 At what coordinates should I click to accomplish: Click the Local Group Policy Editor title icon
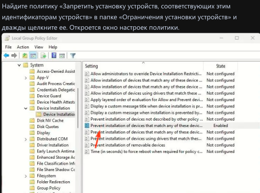[x=7, y=38]
